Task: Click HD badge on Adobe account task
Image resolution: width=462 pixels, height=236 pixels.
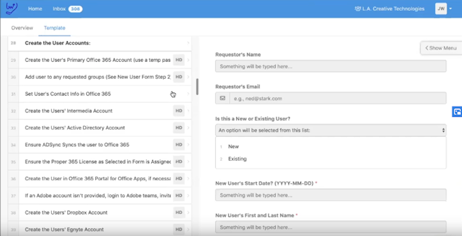Action: point(179,195)
